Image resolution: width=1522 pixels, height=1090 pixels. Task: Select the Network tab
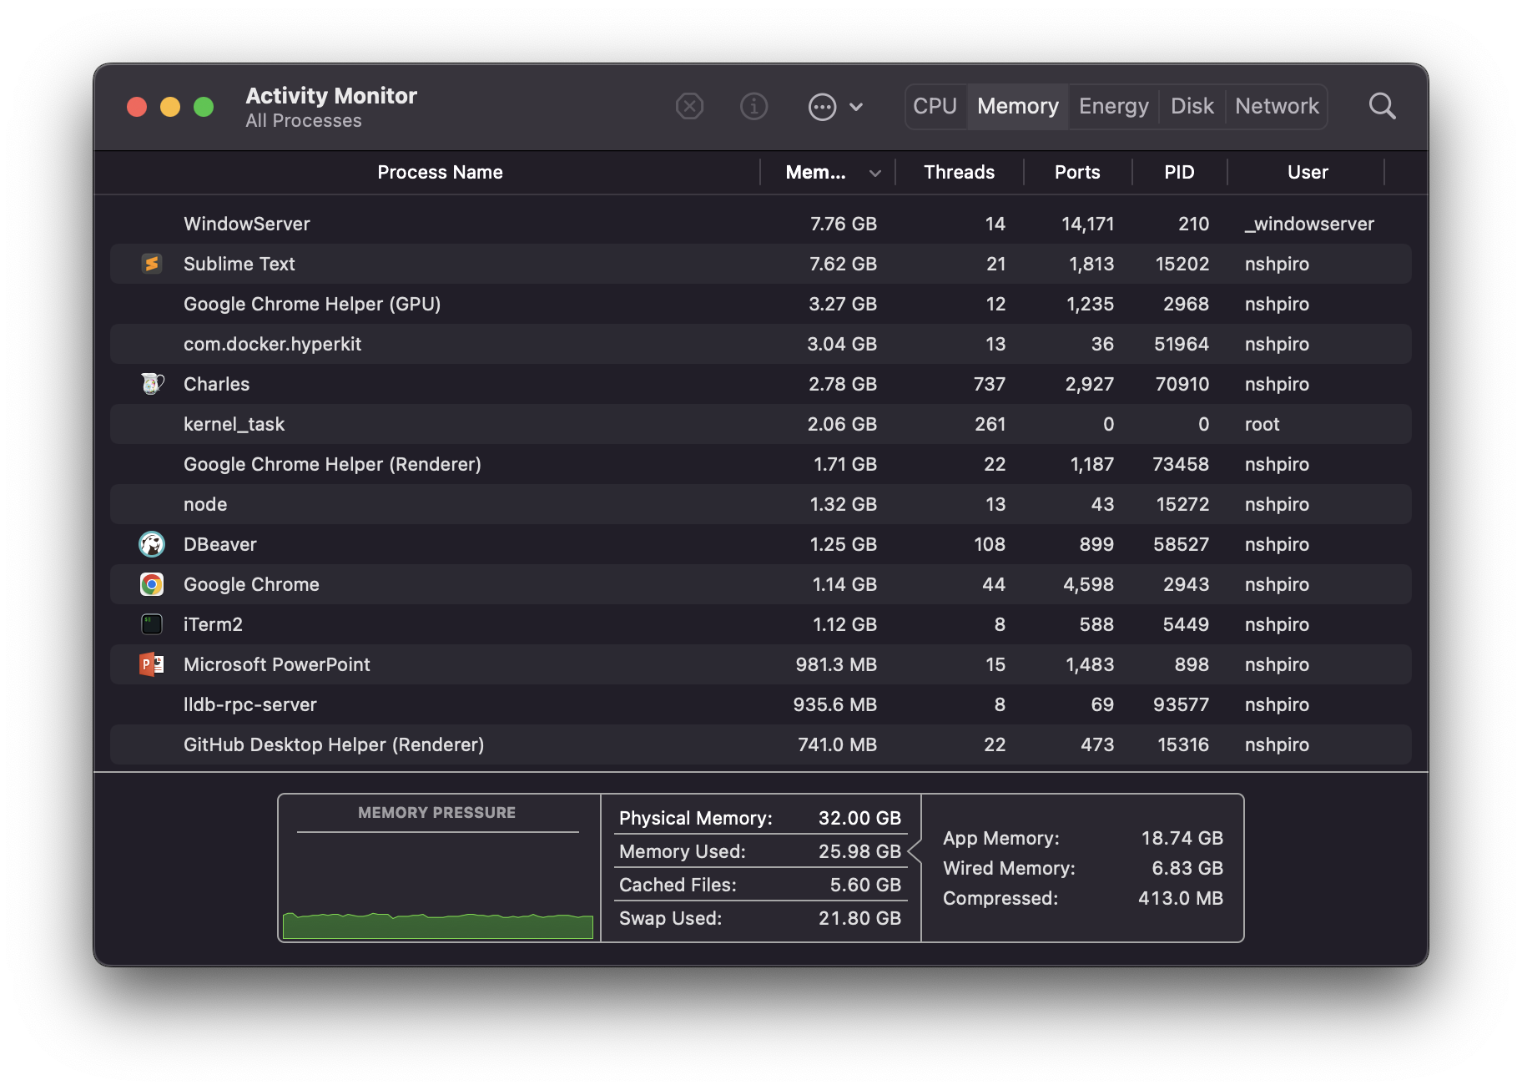pos(1277,107)
